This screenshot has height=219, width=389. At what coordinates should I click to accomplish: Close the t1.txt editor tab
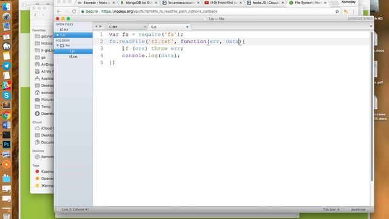click(x=145, y=27)
